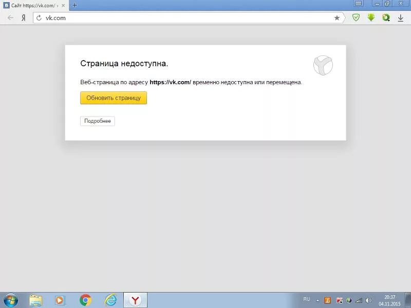
Task: Open the browser menu hamburger button
Action: point(358,4)
